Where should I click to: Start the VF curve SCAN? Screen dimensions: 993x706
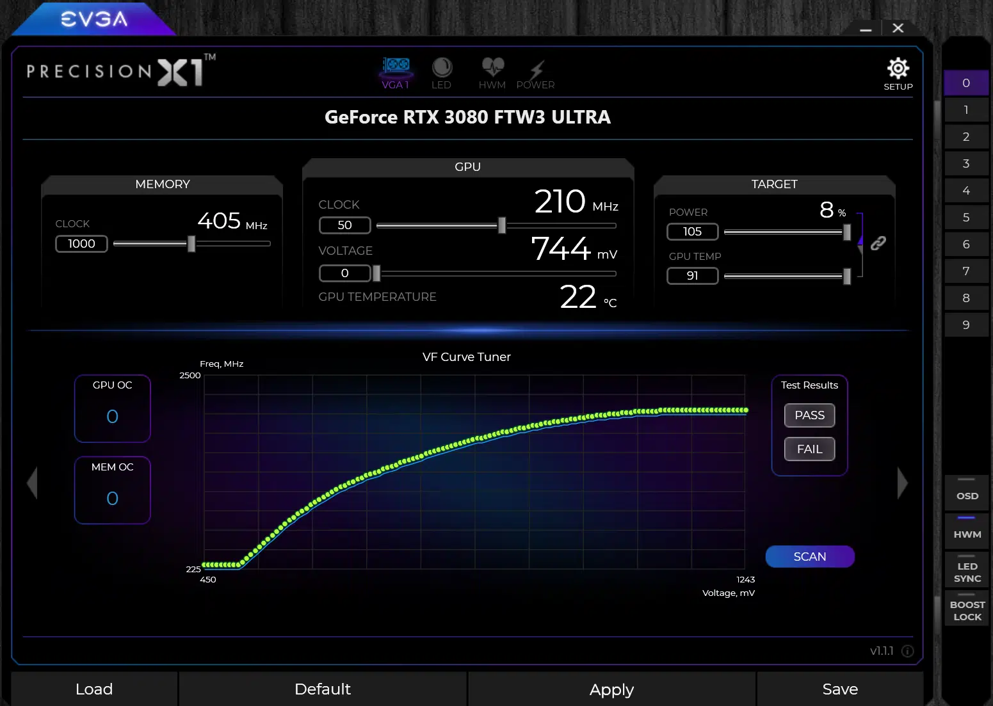point(810,557)
